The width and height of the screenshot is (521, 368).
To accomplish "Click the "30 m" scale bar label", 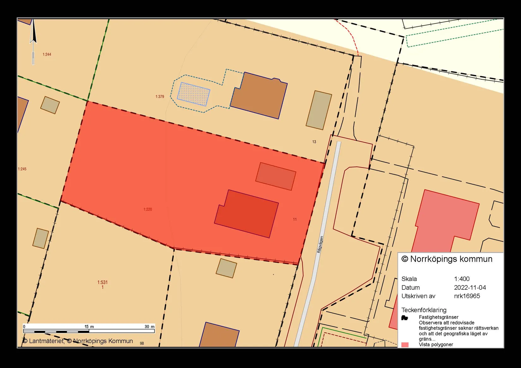I will [x=149, y=327].
